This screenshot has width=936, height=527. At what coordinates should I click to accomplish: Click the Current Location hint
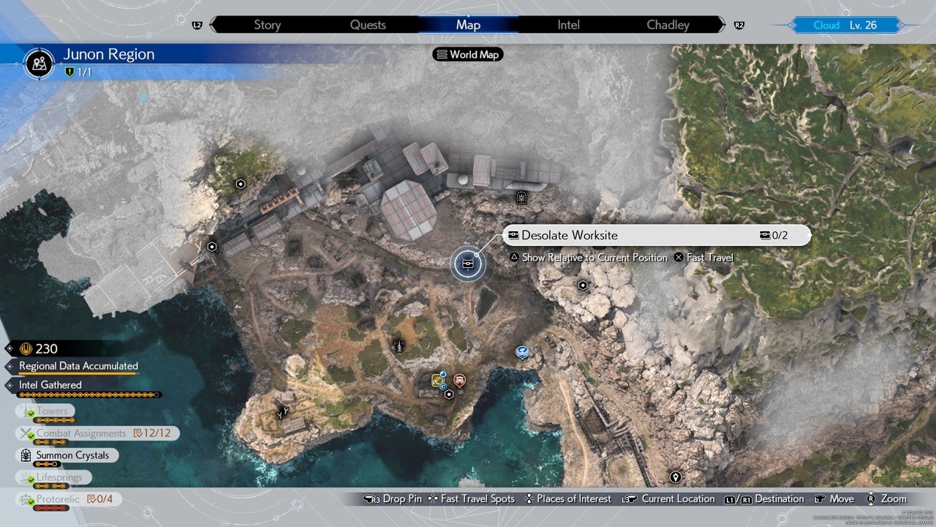click(668, 498)
